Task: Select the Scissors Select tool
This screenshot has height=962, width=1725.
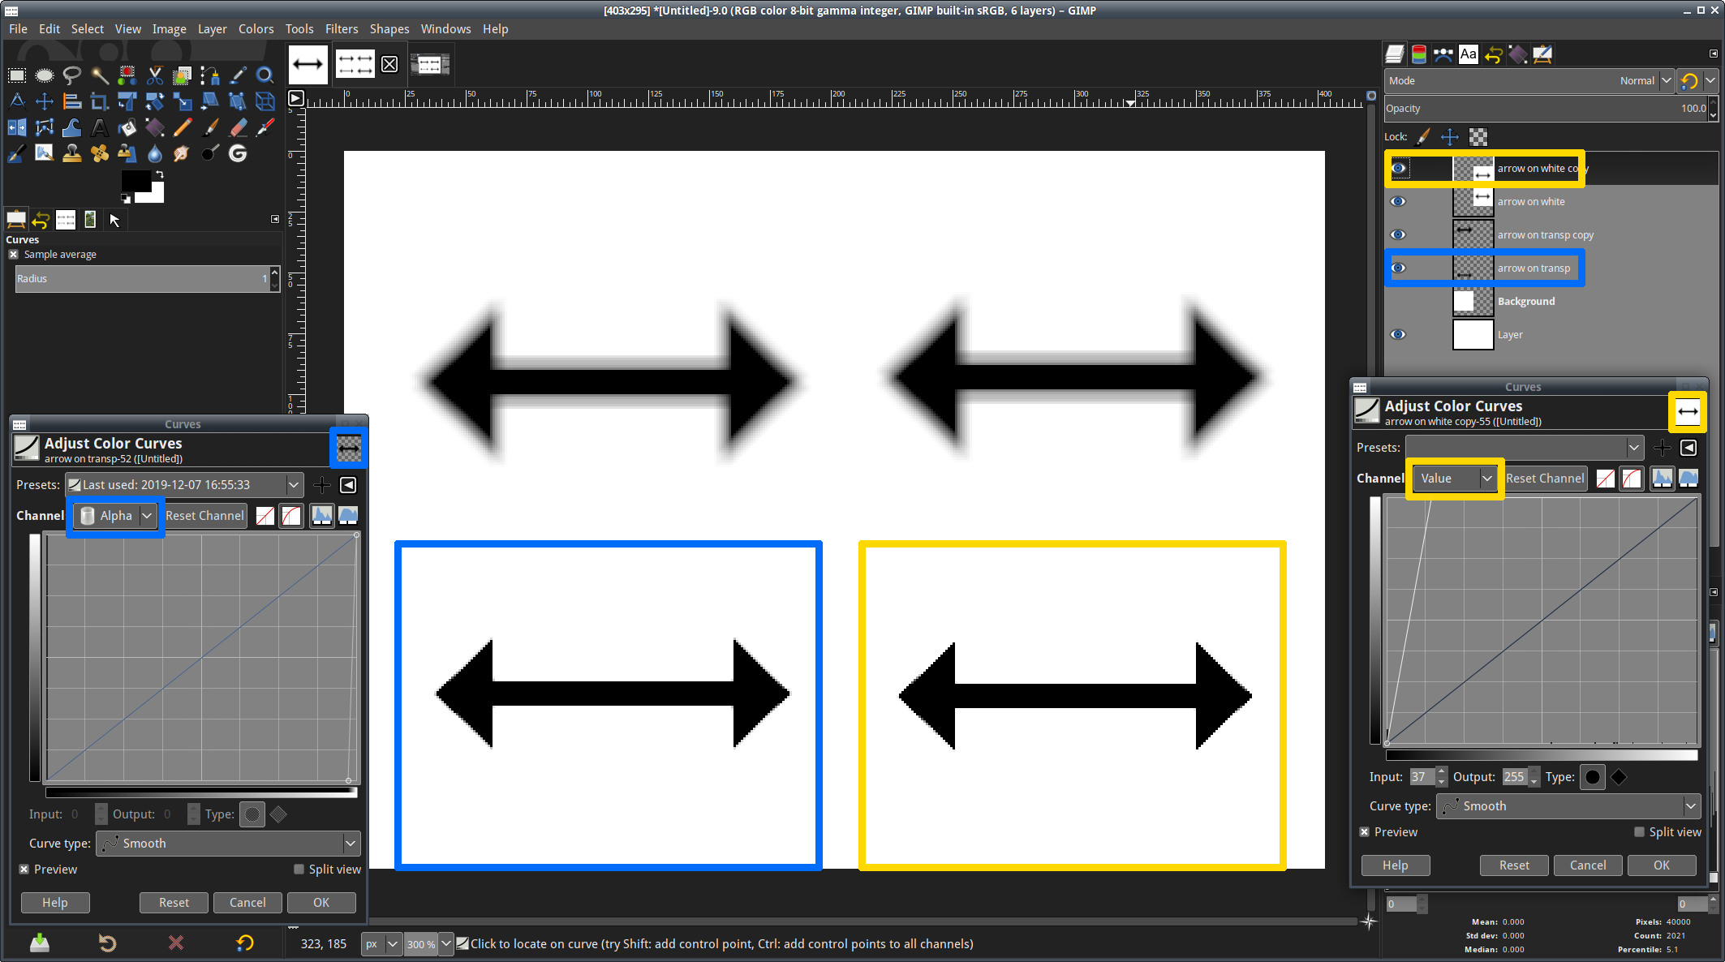Action: [x=155, y=75]
